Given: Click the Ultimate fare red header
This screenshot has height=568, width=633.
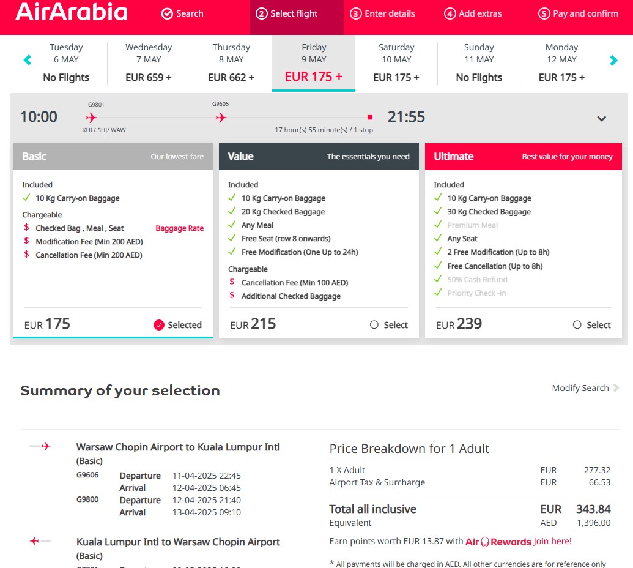Looking at the screenshot, I should click(x=523, y=157).
